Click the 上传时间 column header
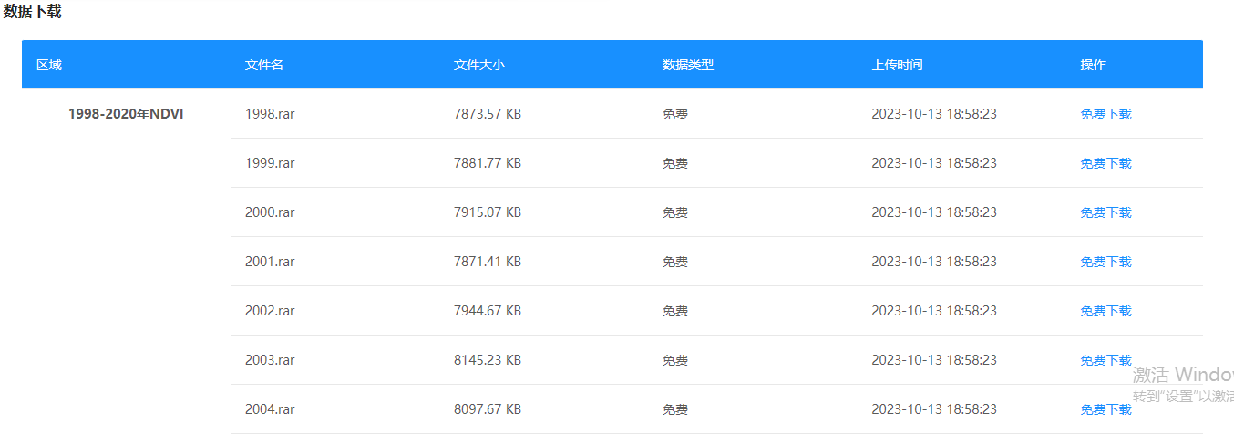The image size is (1234, 434). (x=897, y=65)
